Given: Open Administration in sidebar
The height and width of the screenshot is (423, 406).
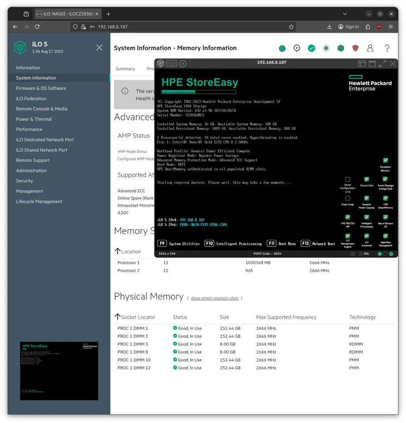Looking at the screenshot, I should [31, 171].
